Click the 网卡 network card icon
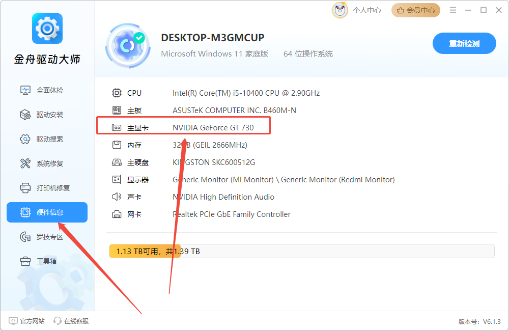509x331 pixels. 117,214
